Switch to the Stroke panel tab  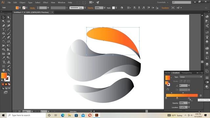tap(168, 73)
